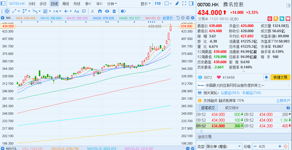This screenshot has width=292, height=150.
Task: Expand the range interval tool dropdown arrow
Action: tap(60, 11)
